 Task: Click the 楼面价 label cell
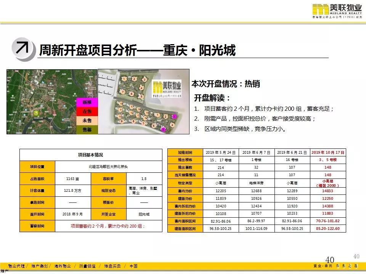tap(109, 202)
